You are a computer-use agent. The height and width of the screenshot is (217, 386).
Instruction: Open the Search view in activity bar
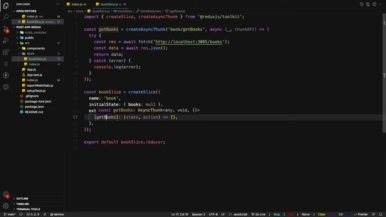(x=5, y=17)
